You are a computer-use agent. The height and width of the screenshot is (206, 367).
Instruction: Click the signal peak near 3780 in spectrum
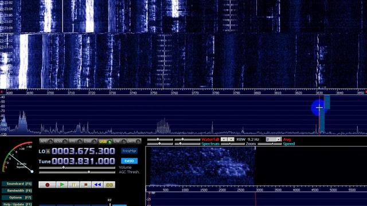click(212, 127)
